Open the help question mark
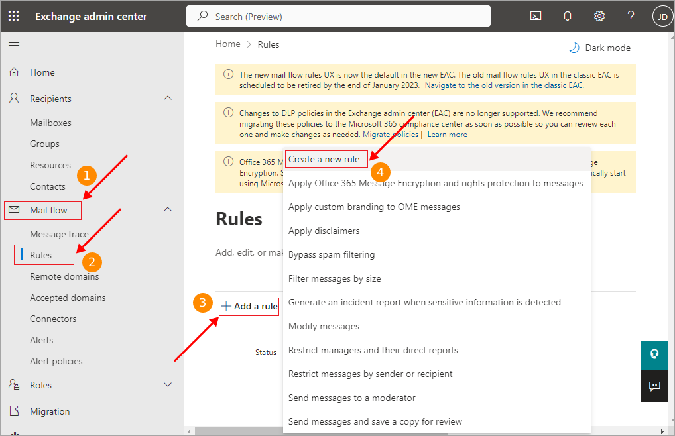675x436 pixels. pyautogui.click(x=631, y=17)
